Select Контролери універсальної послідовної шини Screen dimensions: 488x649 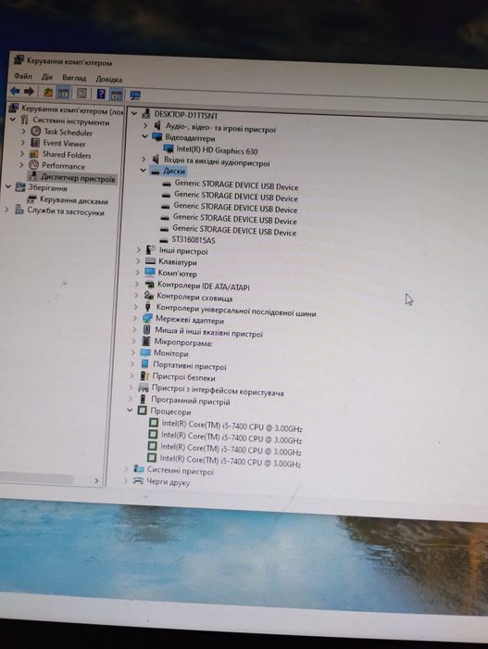coord(236,311)
